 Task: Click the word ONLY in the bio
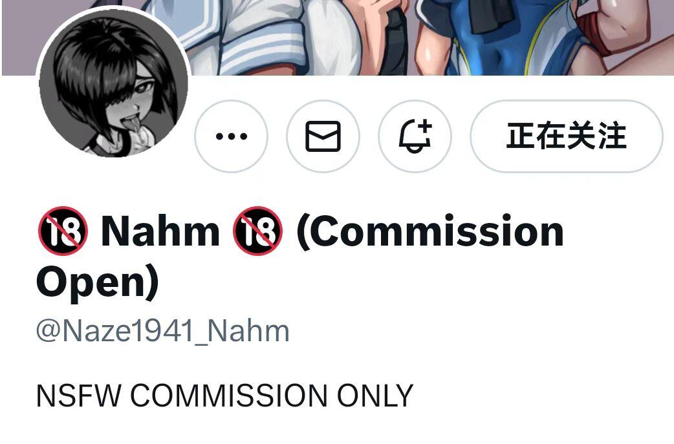pyautogui.click(x=375, y=396)
